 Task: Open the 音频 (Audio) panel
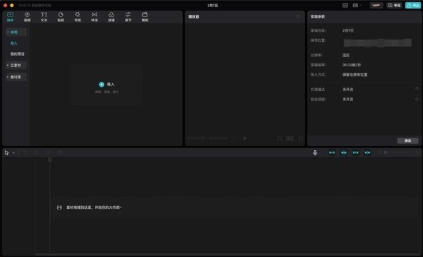pyautogui.click(x=27, y=16)
